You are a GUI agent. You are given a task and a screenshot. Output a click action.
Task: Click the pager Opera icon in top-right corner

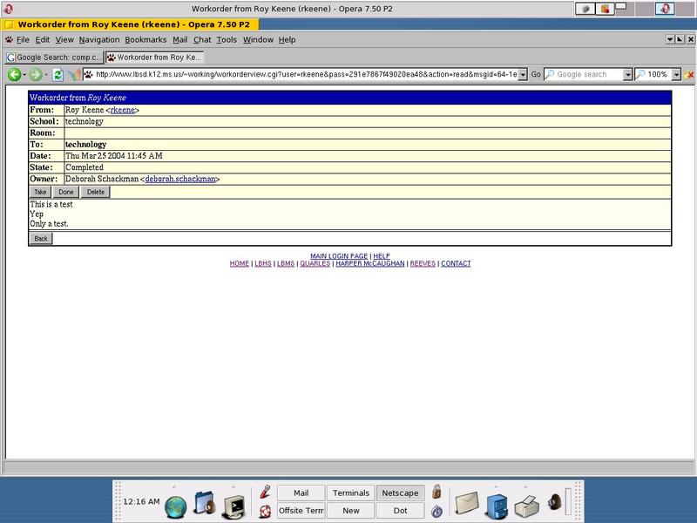[665, 9]
